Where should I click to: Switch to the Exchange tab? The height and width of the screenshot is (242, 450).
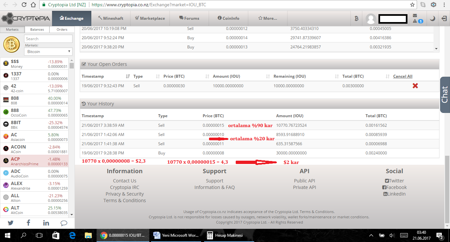click(x=72, y=18)
